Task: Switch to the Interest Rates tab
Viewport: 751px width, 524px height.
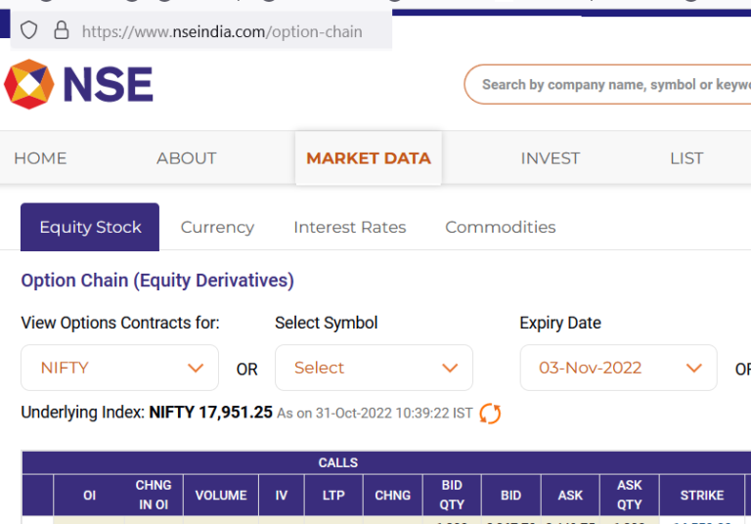Action: tap(350, 227)
